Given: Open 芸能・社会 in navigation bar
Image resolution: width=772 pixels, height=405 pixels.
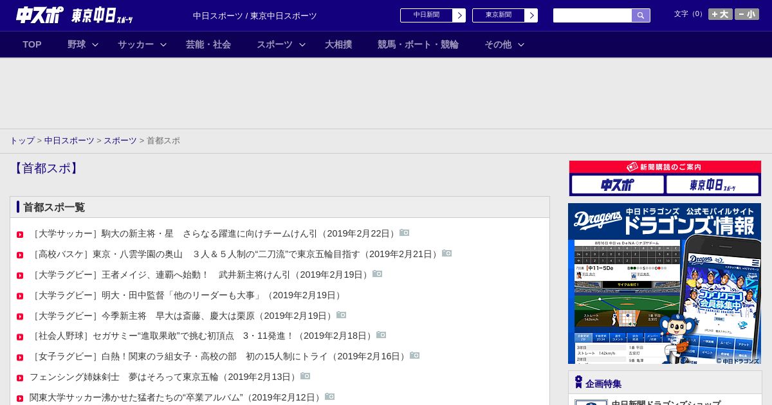Looking at the screenshot, I should pos(208,44).
